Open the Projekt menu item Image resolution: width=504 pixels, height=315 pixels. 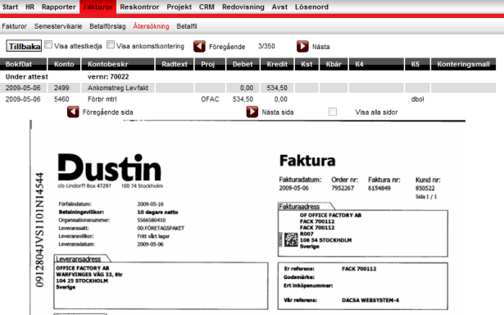(x=179, y=7)
